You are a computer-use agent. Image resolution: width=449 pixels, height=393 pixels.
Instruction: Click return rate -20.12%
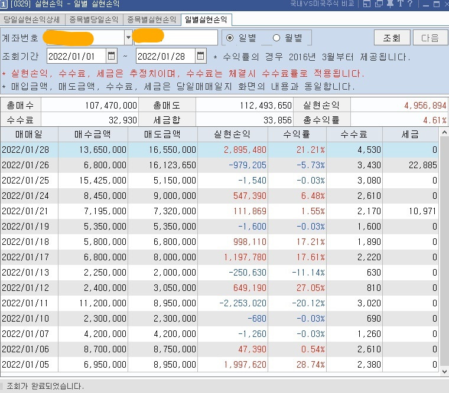(x=308, y=303)
